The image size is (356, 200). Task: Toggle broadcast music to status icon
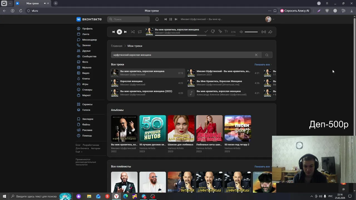tap(264, 32)
